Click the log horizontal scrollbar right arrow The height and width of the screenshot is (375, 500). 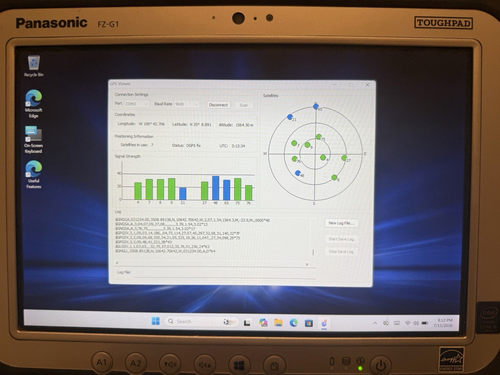pyautogui.click(x=307, y=264)
